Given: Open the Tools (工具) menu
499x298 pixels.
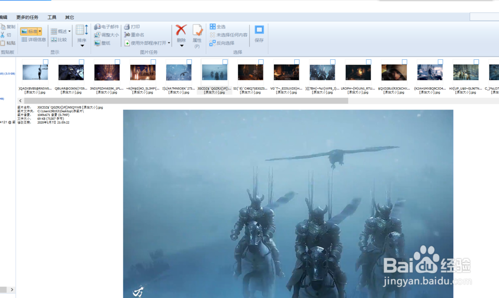Looking at the screenshot, I should click(52, 17).
